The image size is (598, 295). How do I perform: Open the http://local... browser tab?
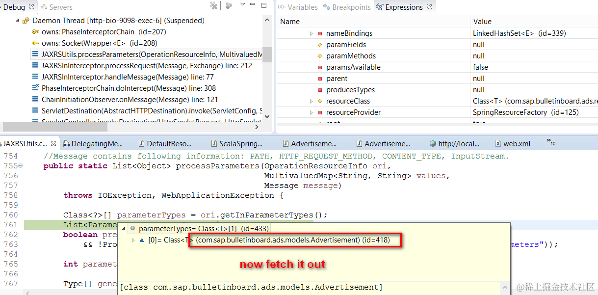[454, 144]
